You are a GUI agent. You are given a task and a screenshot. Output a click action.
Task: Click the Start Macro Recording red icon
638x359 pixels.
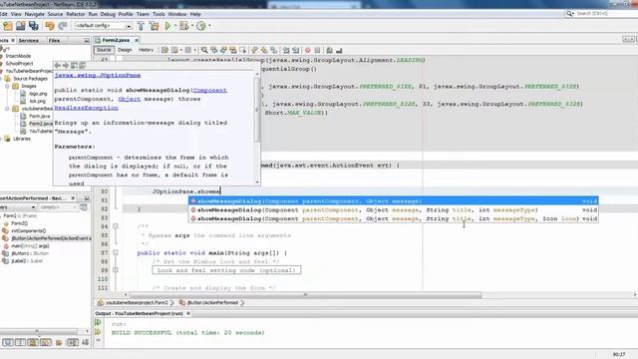(308, 51)
